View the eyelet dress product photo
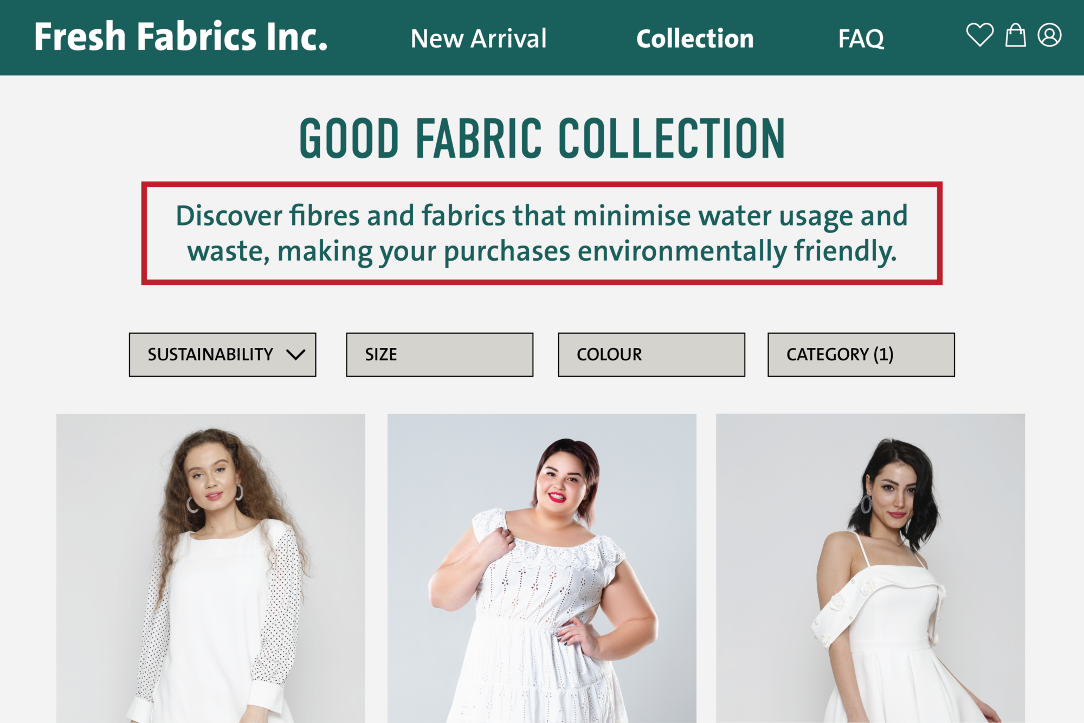1084x723 pixels. point(542,569)
